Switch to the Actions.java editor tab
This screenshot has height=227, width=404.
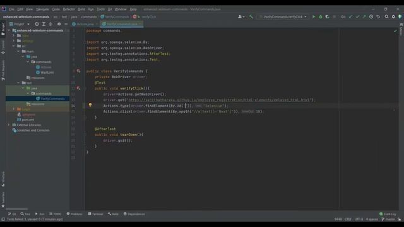85,24
